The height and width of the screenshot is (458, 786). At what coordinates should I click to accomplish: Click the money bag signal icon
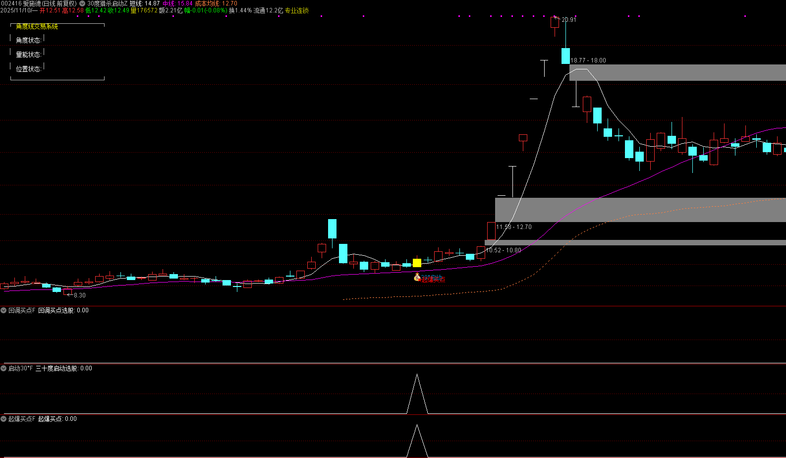coord(417,277)
